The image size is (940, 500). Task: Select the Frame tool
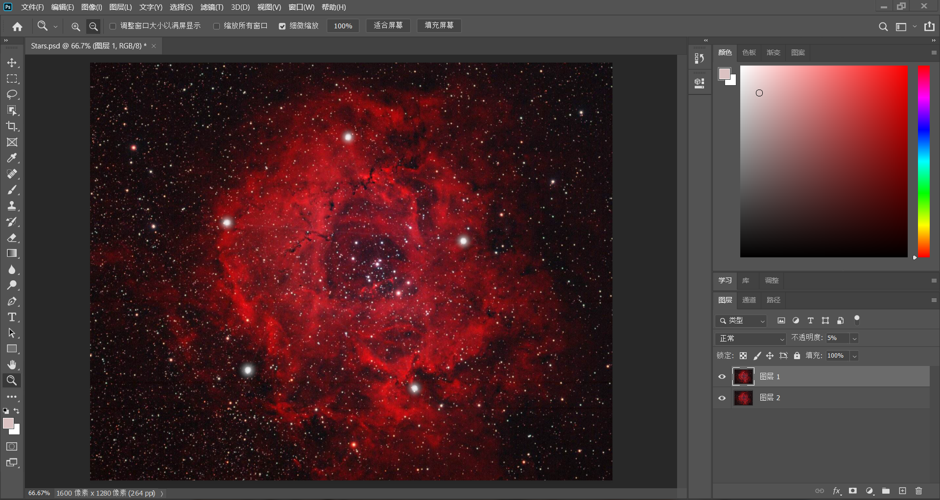(12, 142)
